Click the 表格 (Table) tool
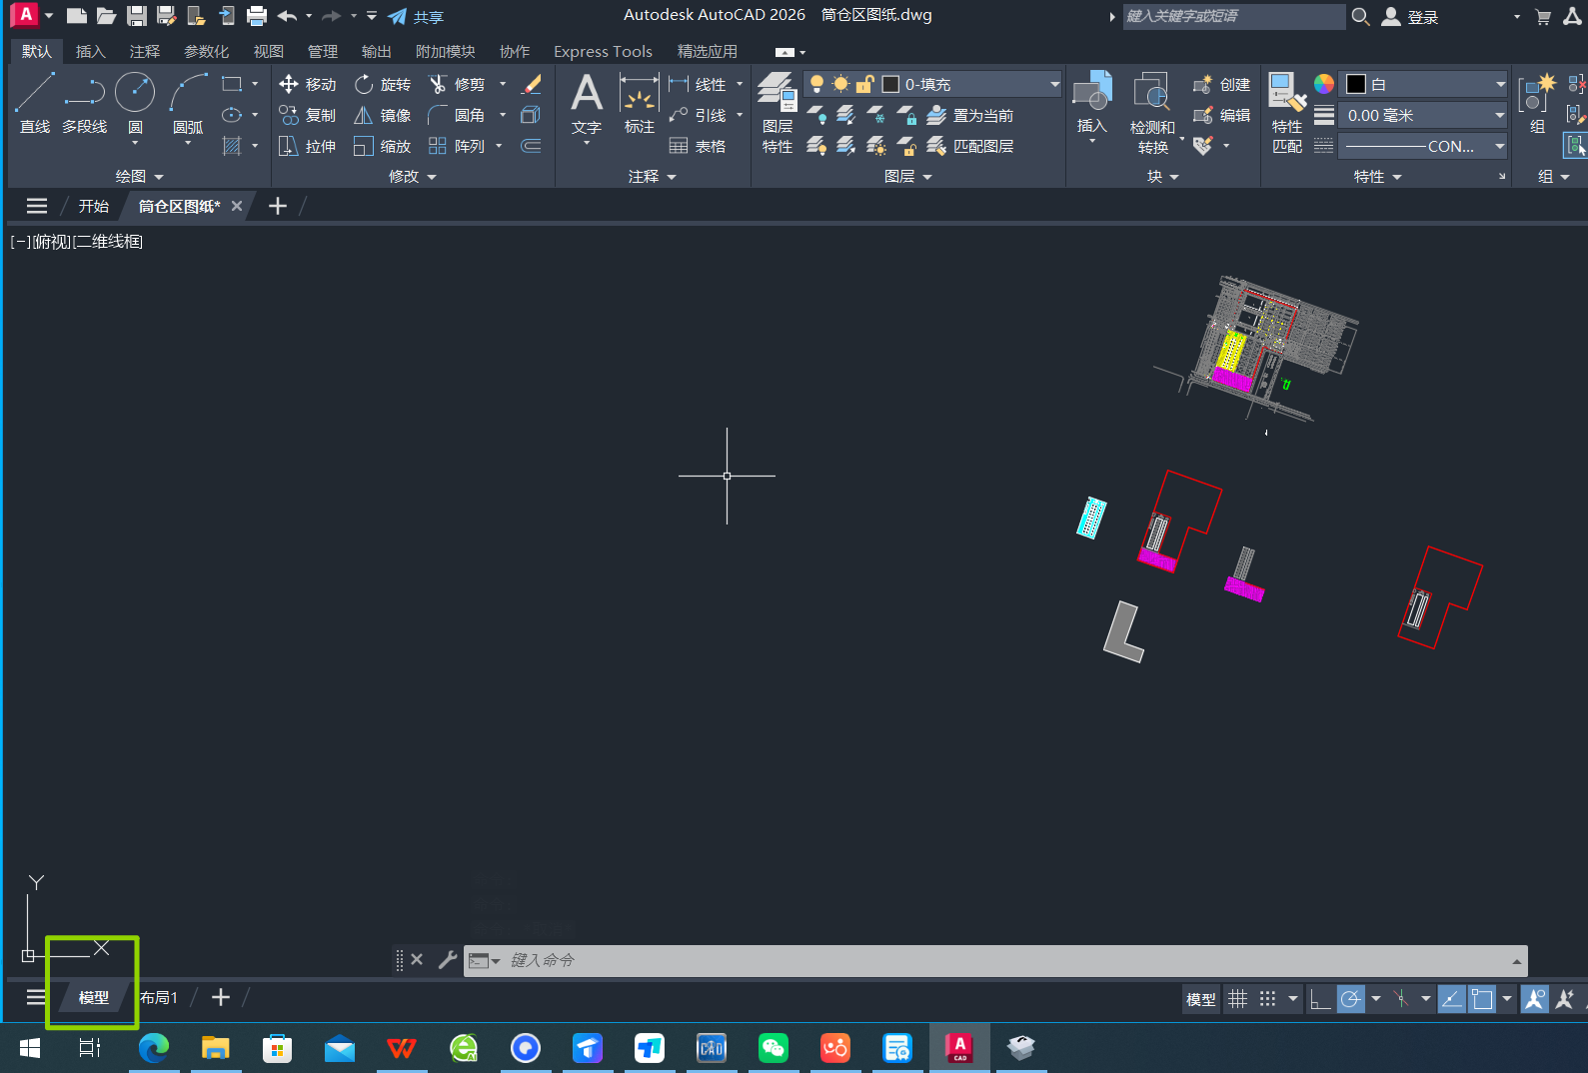Screen dimensions: 1588x1073 (x=698, y=146)
